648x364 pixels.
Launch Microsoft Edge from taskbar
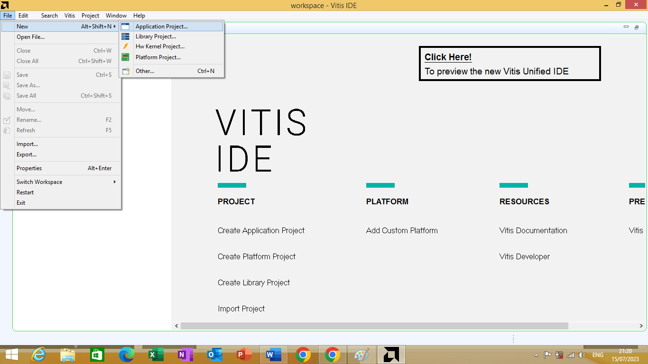click(x=127, y=355)
